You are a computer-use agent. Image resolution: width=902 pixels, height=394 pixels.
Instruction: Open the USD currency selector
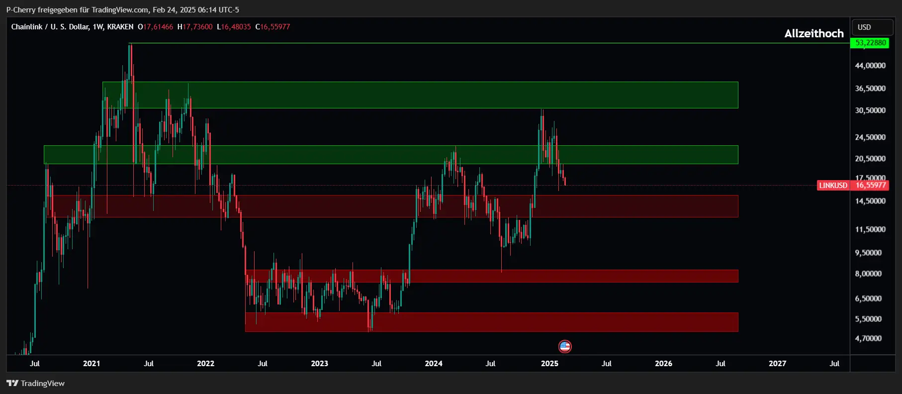872,27
